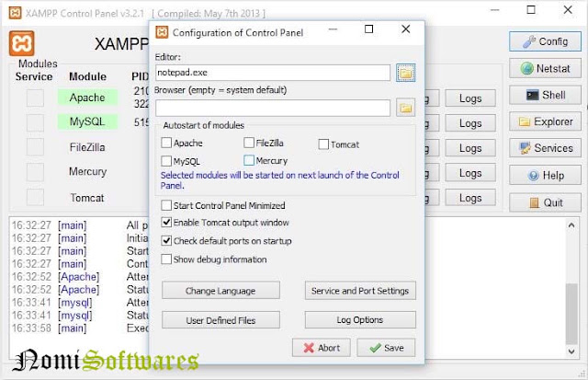The width and height of the screenshot is (588, 380).
Task: Enable FileZilla autostart checkbox
Action: click(x=249, y=143)
